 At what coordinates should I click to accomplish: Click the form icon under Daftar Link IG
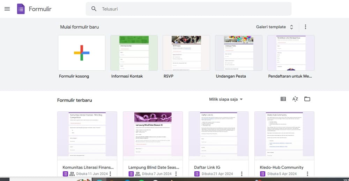tap(197, 174)
